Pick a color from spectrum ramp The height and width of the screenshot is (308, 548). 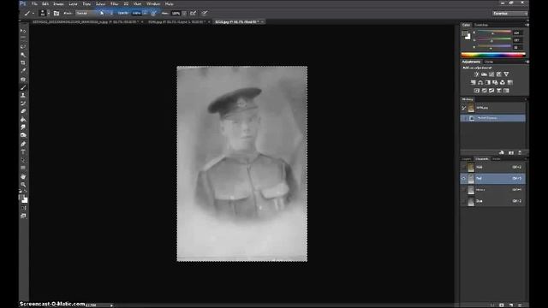pos(493,55)
